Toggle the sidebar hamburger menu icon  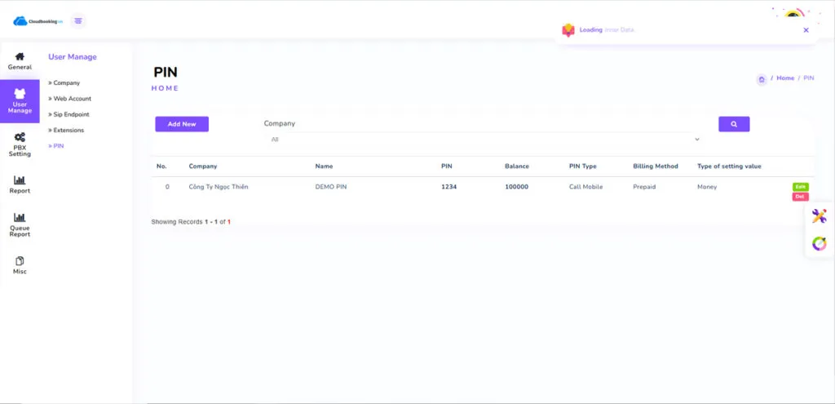point(78,21)
